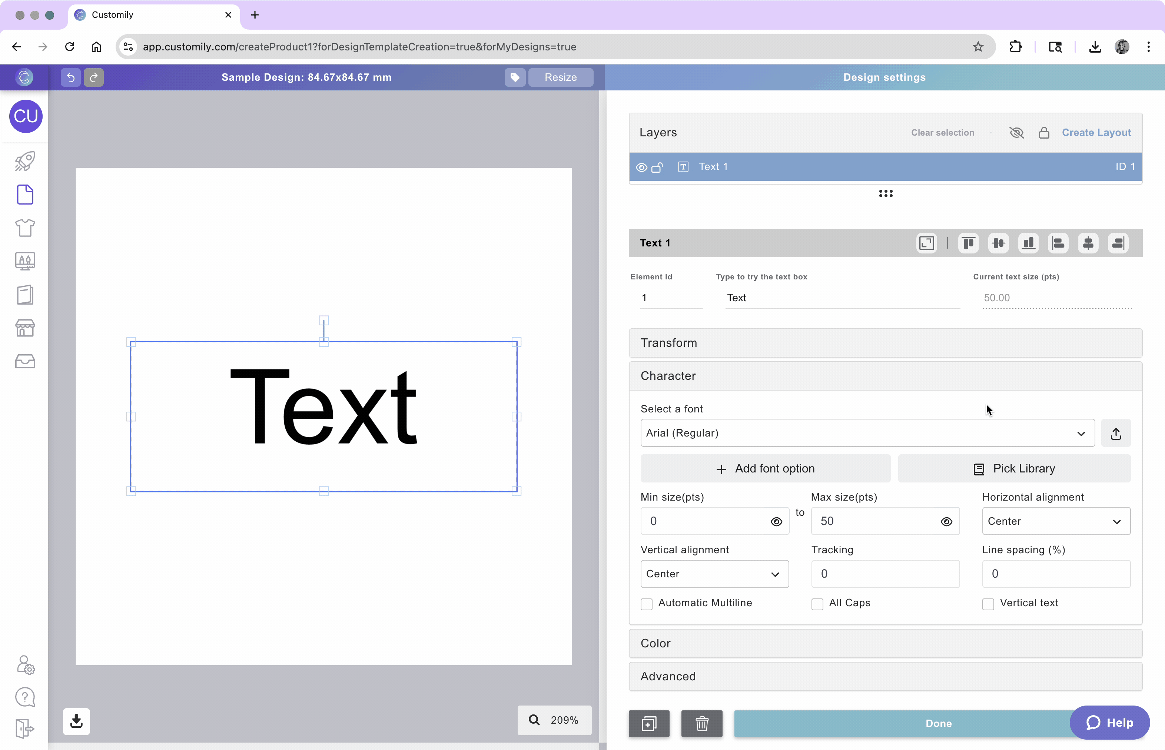This screenshot has width=1165, height=750.
Task: Click the Tracking input field
Action: coord(885,574)
